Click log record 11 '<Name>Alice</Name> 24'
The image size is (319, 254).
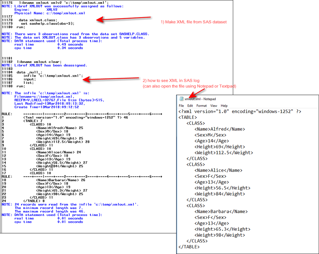[x=58, y=152]
